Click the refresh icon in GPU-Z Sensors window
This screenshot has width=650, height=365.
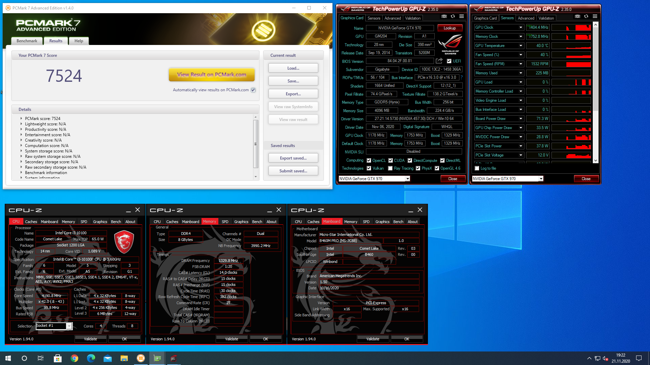click(586, 16)
